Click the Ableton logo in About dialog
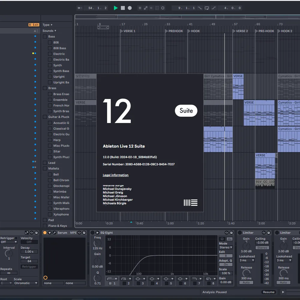300x300 pixels. pos(190,202)
